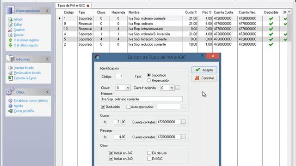The image size is (296, 166).
Task: Uncheck Incluir en 340
Action: pyautogui.click(x=111, y=159)
